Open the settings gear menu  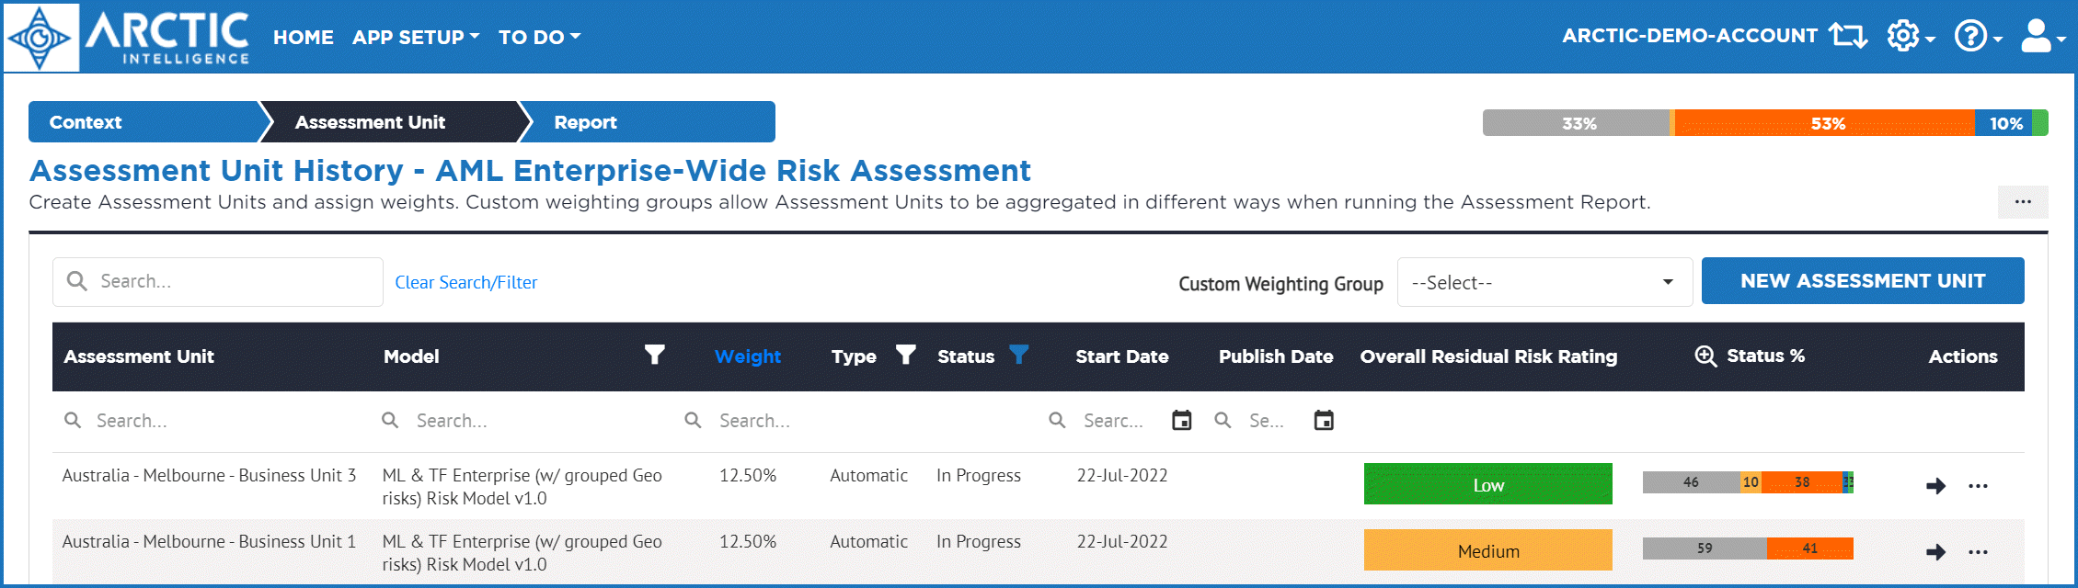1911,37
